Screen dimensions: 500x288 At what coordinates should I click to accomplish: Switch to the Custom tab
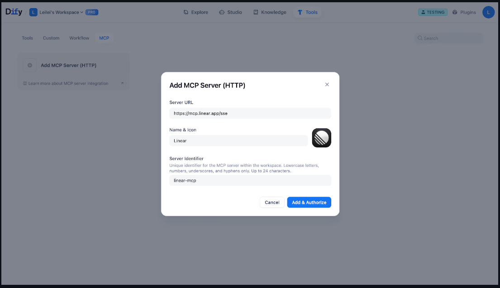point(51,38)
